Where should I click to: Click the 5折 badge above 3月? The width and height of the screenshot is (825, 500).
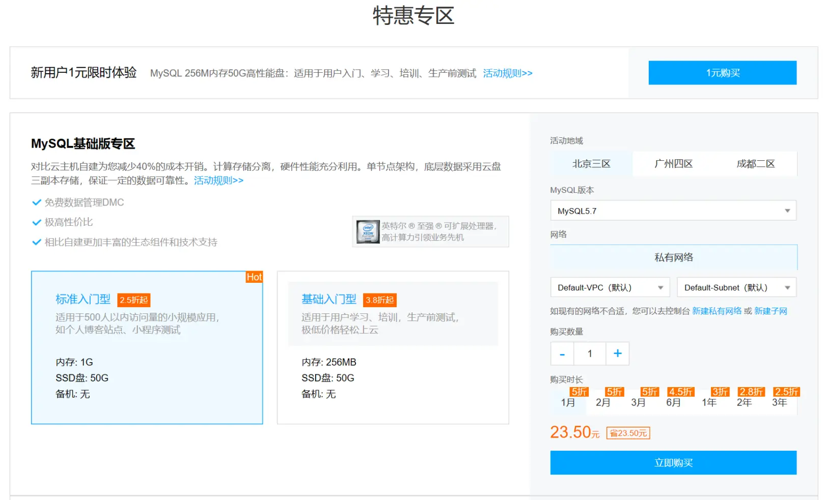(649, 392)
